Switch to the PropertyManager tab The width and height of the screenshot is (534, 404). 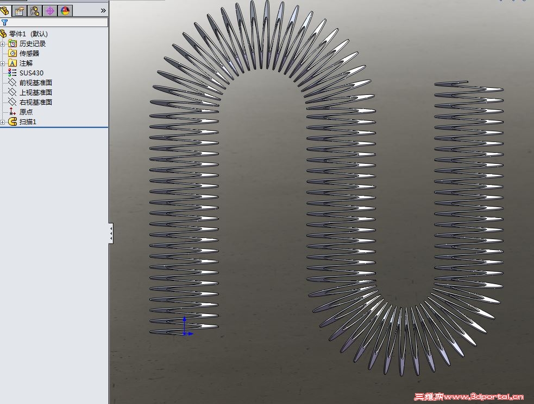coord(20,11)
